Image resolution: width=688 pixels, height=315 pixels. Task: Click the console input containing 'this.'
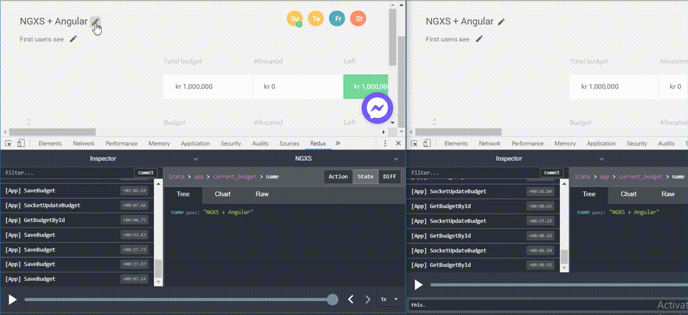(548, 305)
